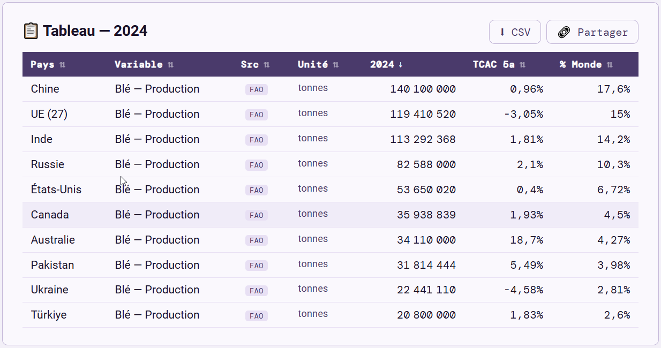The width and height of the screenshot is (661, 348).
Task: Click the clipboard icon before Tableau title
Action: 31,31
